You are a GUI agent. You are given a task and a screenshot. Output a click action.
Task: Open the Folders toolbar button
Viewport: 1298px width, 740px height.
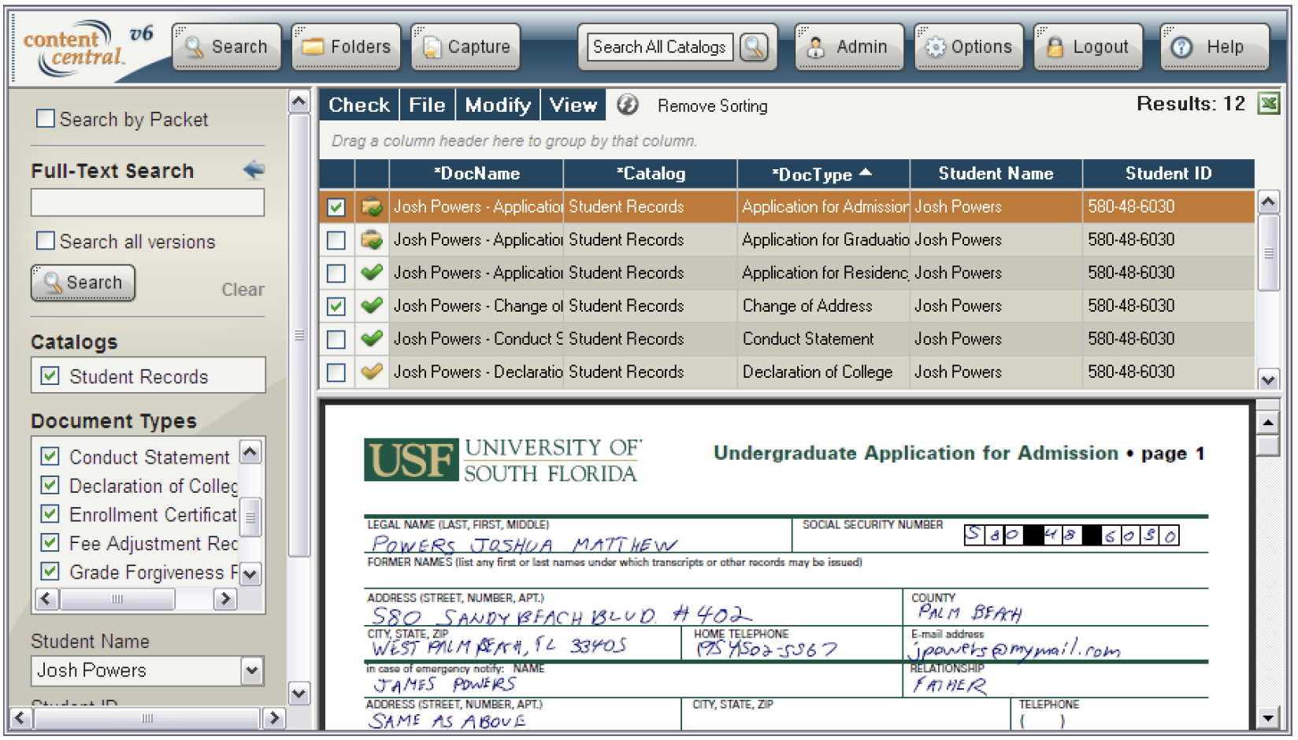(347, 47)
